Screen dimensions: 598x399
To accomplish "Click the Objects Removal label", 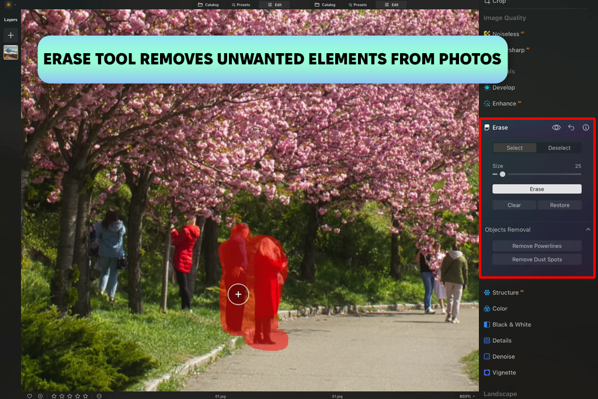I will coord(507,230).
